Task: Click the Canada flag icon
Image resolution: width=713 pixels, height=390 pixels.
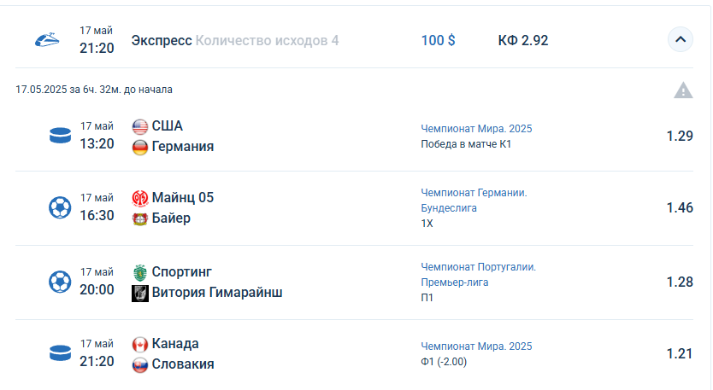Action: click(140, 344)
